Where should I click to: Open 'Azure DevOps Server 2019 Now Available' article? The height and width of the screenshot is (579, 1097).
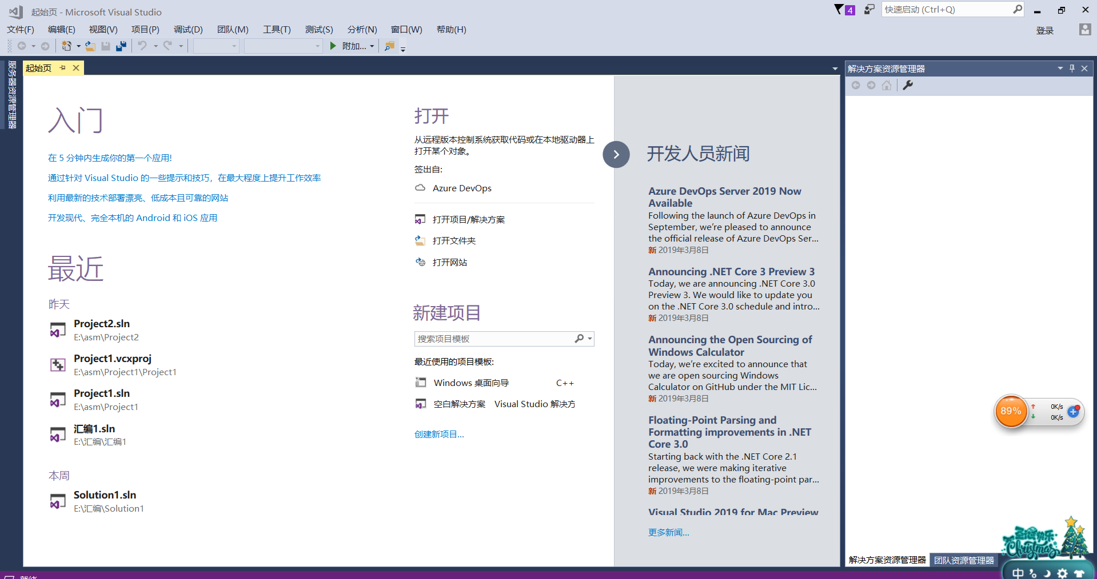coord(725,197)
